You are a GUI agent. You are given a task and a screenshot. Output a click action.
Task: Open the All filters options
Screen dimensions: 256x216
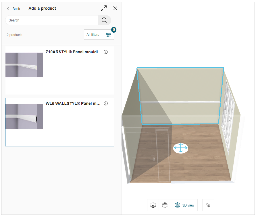[x=99, y=35]
